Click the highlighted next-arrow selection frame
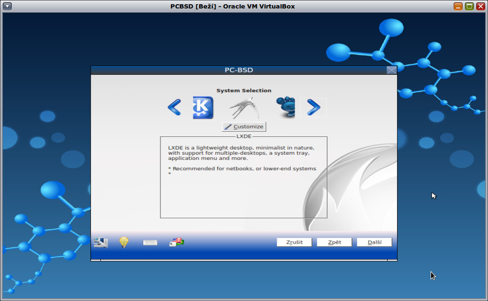 click(313, 107)
